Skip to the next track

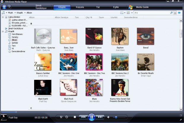(100, 117)
